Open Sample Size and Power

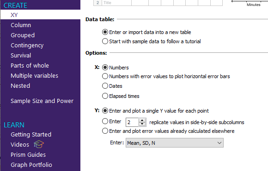pyautogui.click(x=42, y=101)
